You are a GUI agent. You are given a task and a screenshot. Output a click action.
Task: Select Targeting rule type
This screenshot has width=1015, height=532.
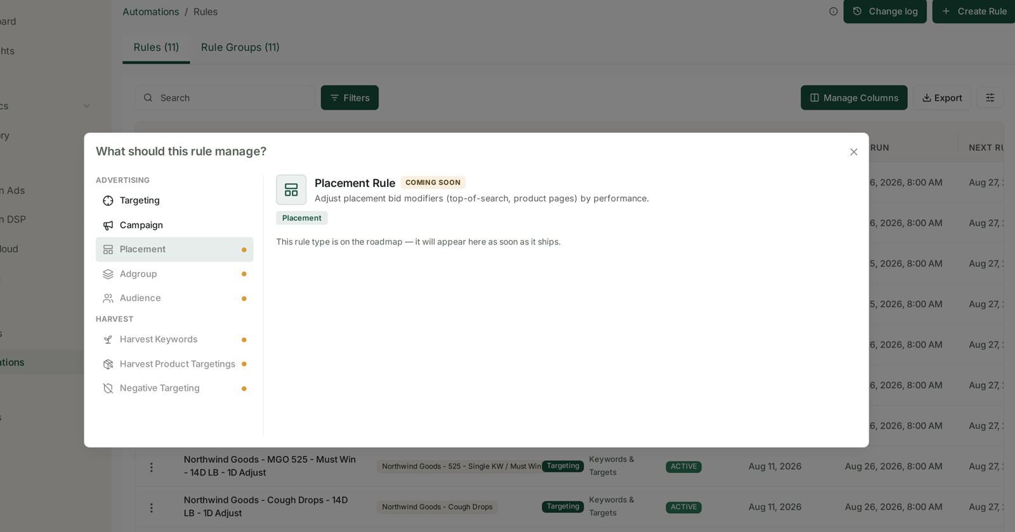coord(174,201)
